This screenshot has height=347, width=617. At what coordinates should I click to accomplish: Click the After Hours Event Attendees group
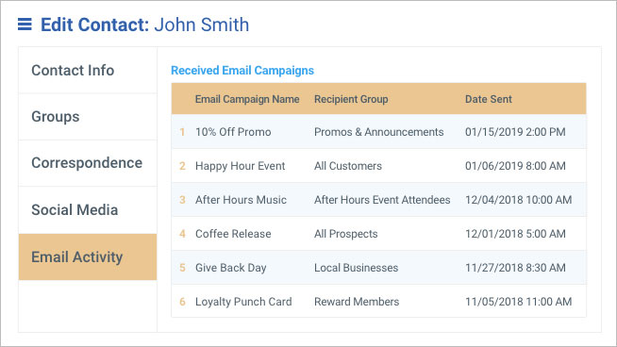(x=382, y=200)
